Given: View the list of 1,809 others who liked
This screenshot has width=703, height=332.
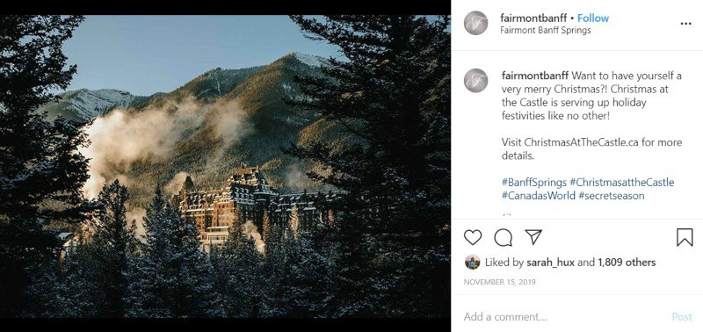Looking at the screenshot, I should point(627,263).
